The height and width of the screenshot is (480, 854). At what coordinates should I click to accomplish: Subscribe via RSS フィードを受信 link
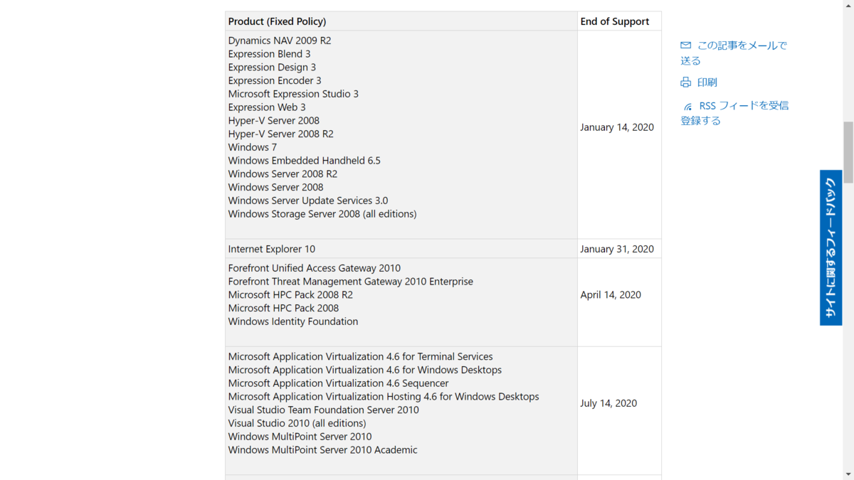tap(734, 113)
